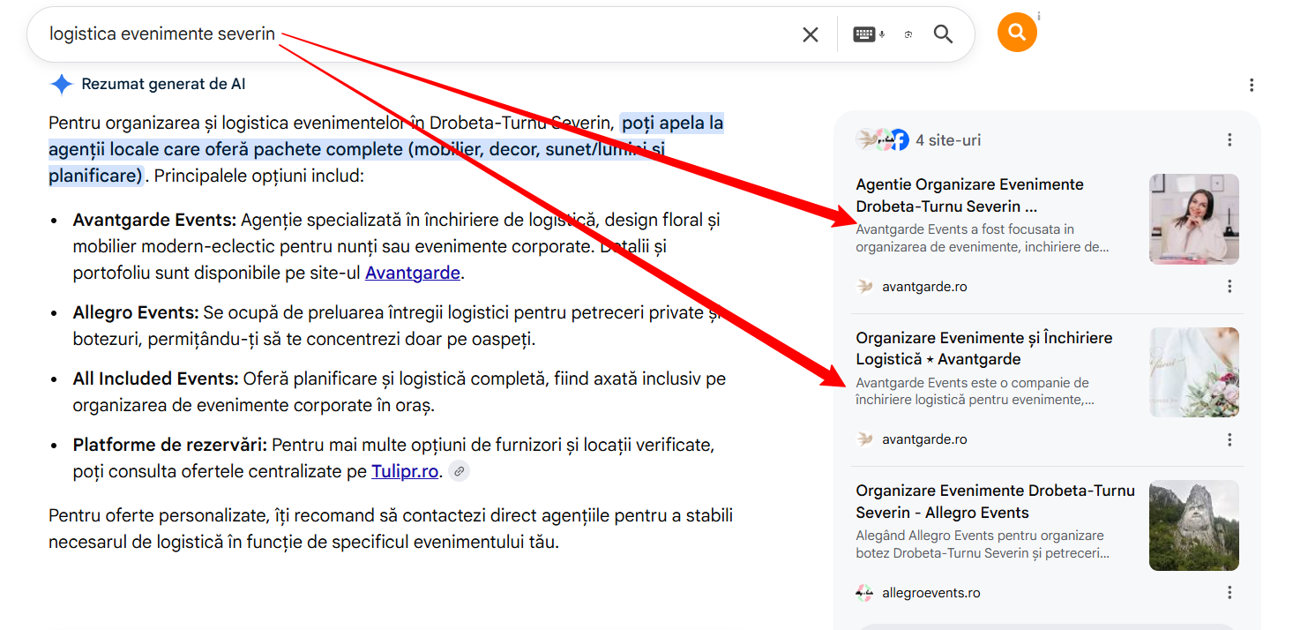Clear the search query with the X
Image resolution: width=1308 pixels, height=630 pixels.
click(810, 34)
